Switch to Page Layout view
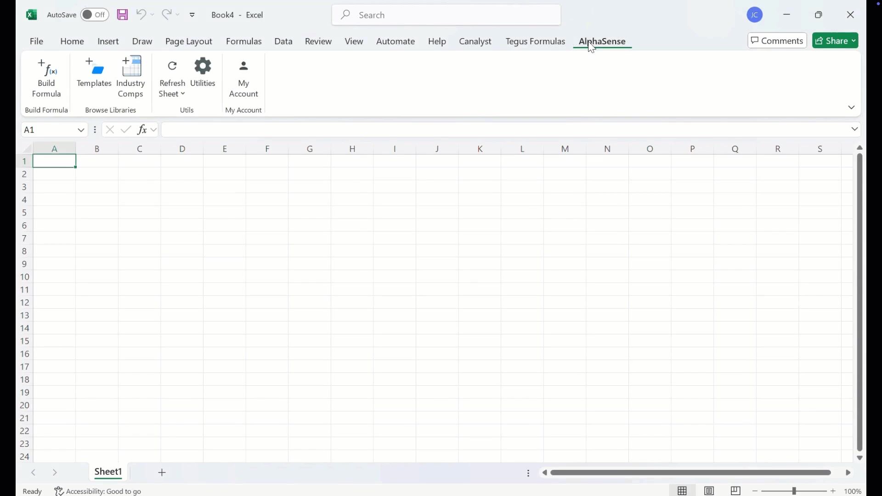Viewport: 882px width, 496px height. tap(709, 490)
